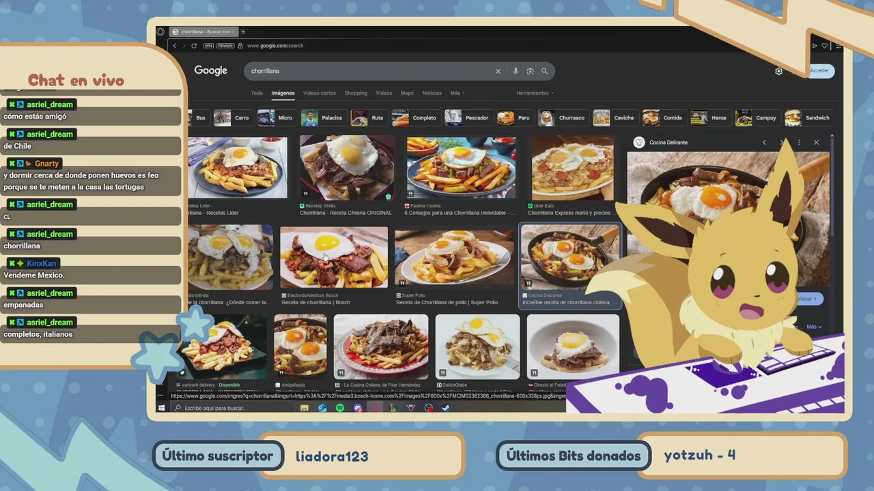
Task: Open the Noticias results tab
Action: coord(432,93)
